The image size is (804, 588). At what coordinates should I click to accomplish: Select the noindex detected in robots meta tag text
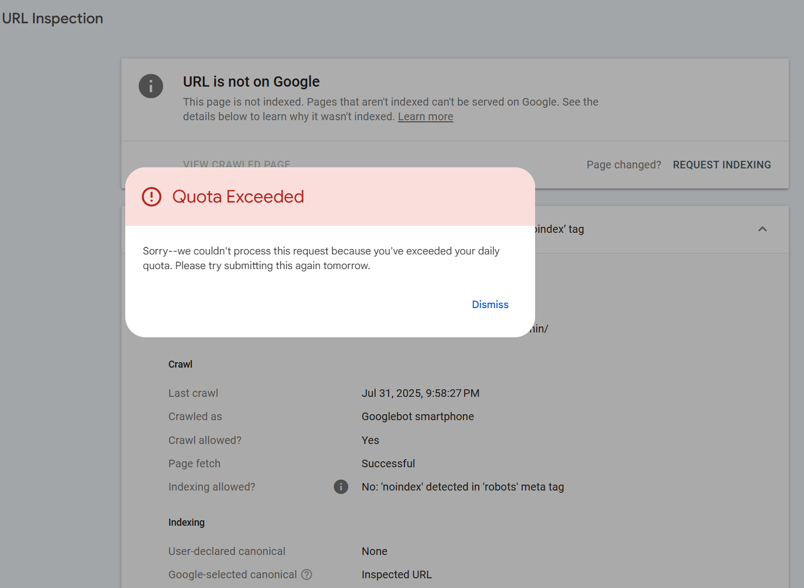pos(463,487)
